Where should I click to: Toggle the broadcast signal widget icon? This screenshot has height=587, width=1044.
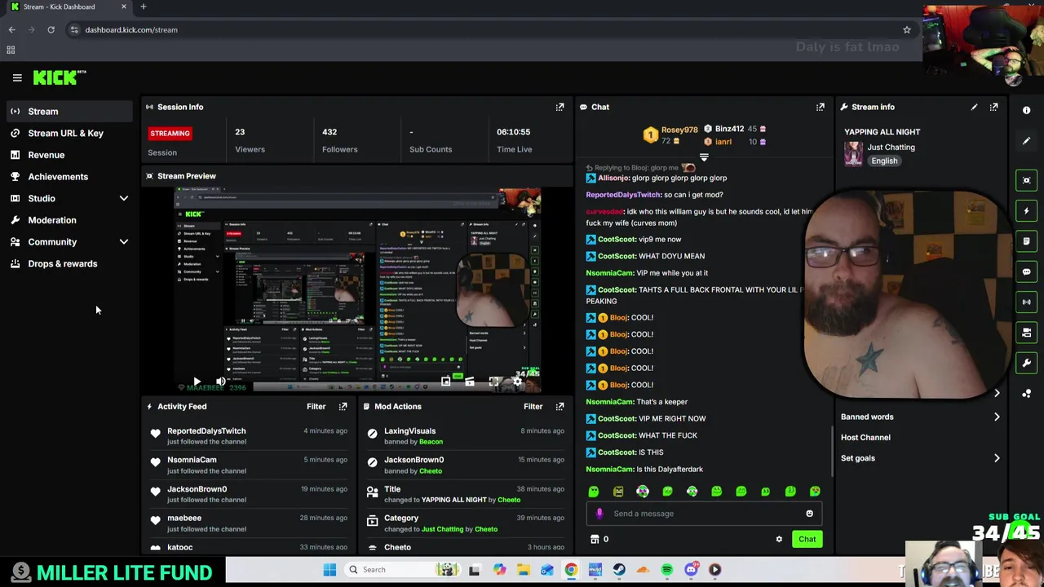pos(1027,302)
